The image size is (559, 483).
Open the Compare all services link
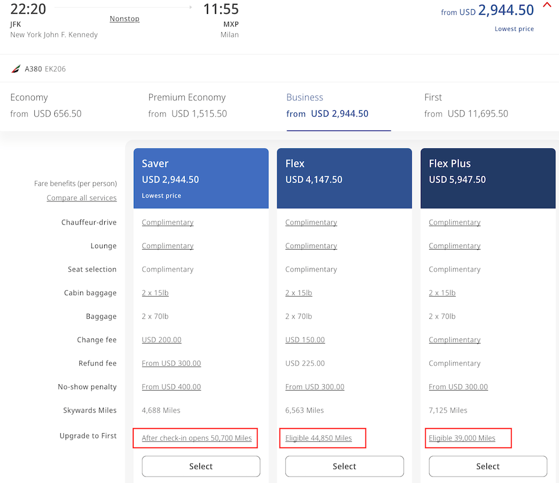point(81,198)
